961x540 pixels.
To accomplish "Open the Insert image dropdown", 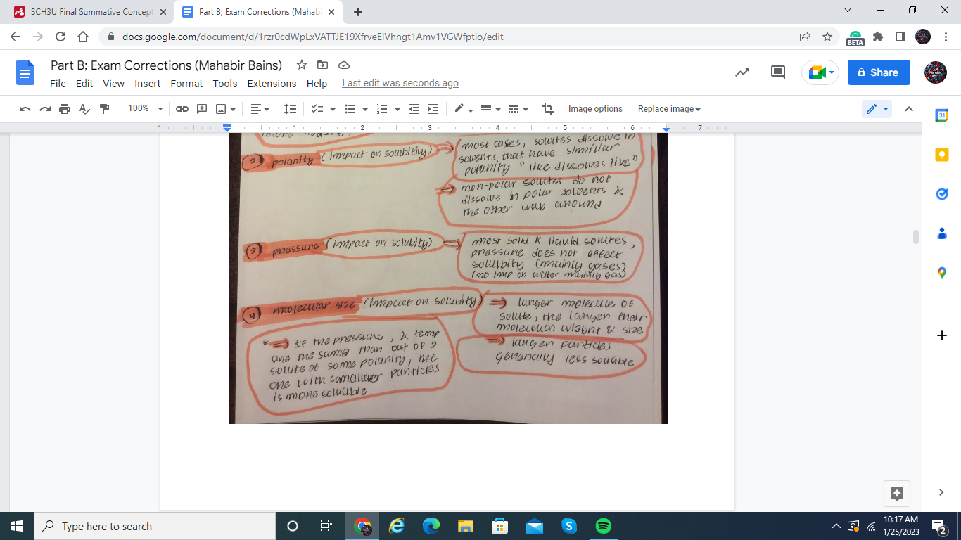I will click(x=225, y=109).
